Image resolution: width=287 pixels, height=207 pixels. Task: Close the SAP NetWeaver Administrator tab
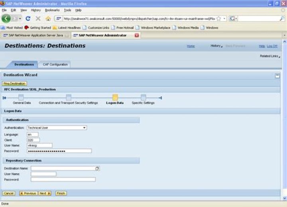point(137,35)
